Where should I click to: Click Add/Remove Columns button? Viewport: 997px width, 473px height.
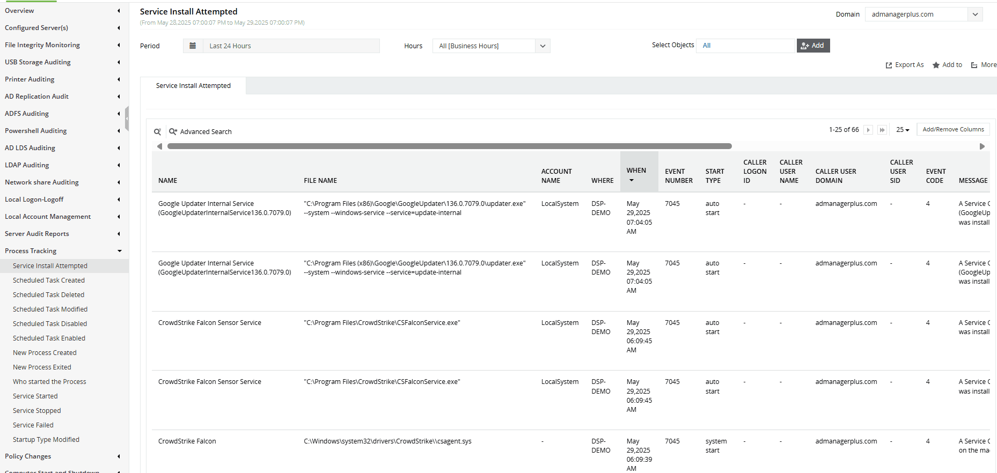953,129
